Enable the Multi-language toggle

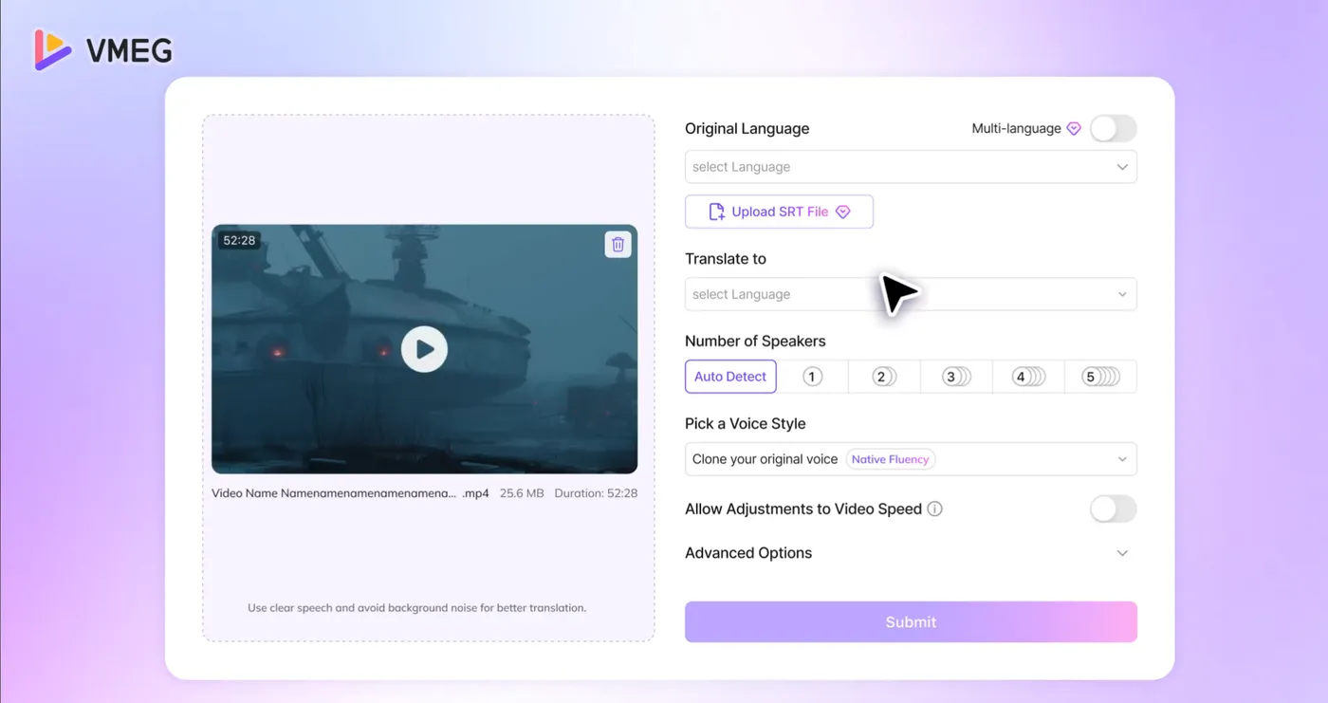tap(1113, 129)
